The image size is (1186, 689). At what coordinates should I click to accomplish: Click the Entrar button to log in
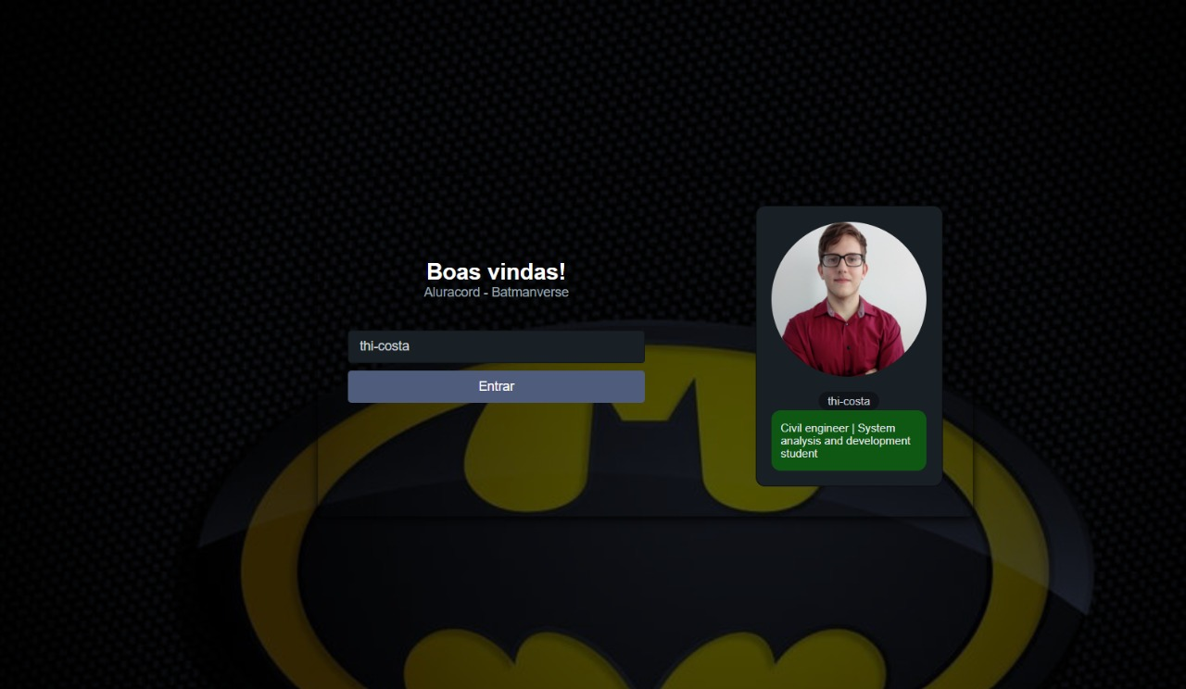point(496,386)
